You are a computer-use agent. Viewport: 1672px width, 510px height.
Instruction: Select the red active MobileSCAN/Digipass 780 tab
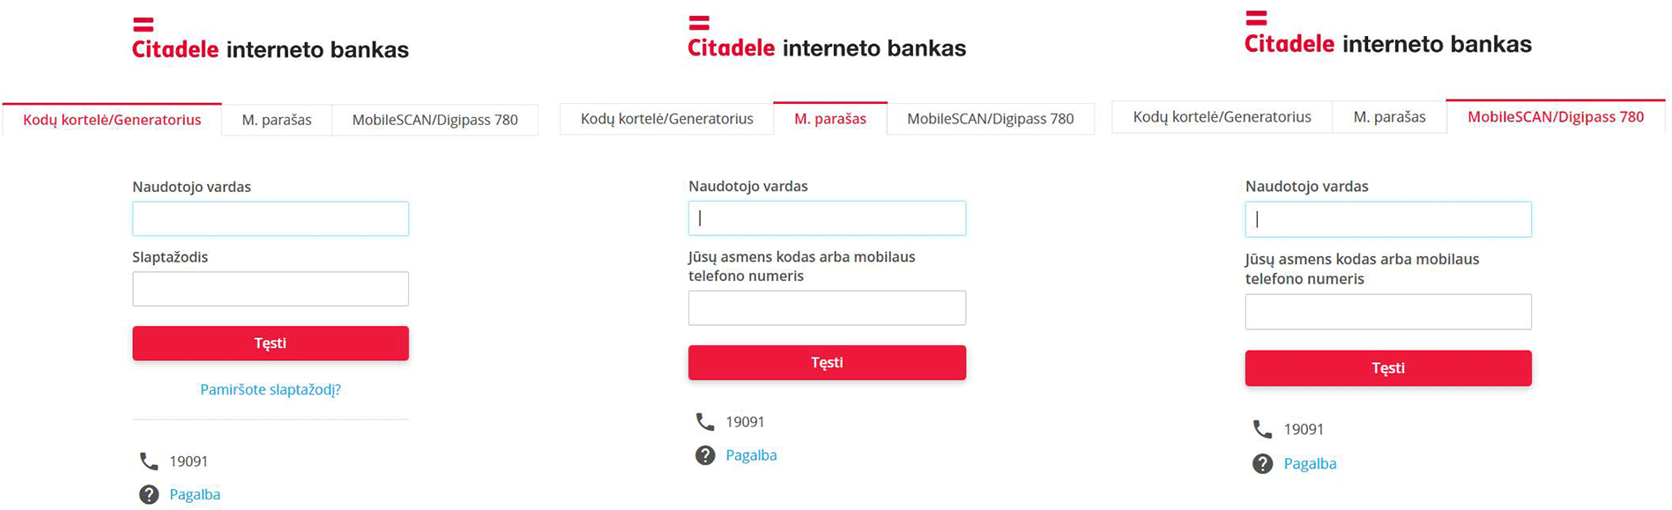pyautogui.click(x=1556, y=116)
